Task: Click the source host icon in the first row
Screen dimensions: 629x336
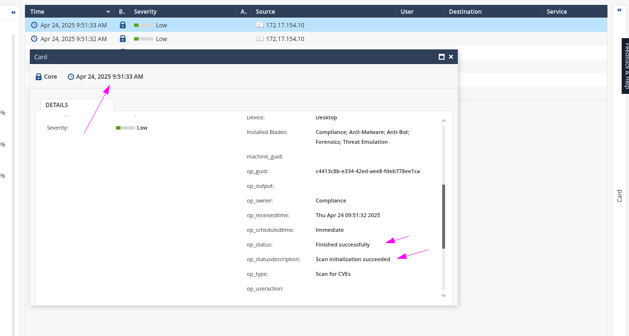Action: tap(260, 25)
